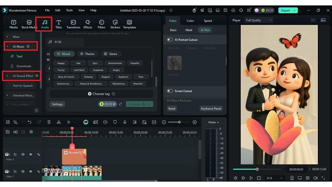
Task: Click the marker shield icon in timeline toolbar
Action: (x=115, y=122)
